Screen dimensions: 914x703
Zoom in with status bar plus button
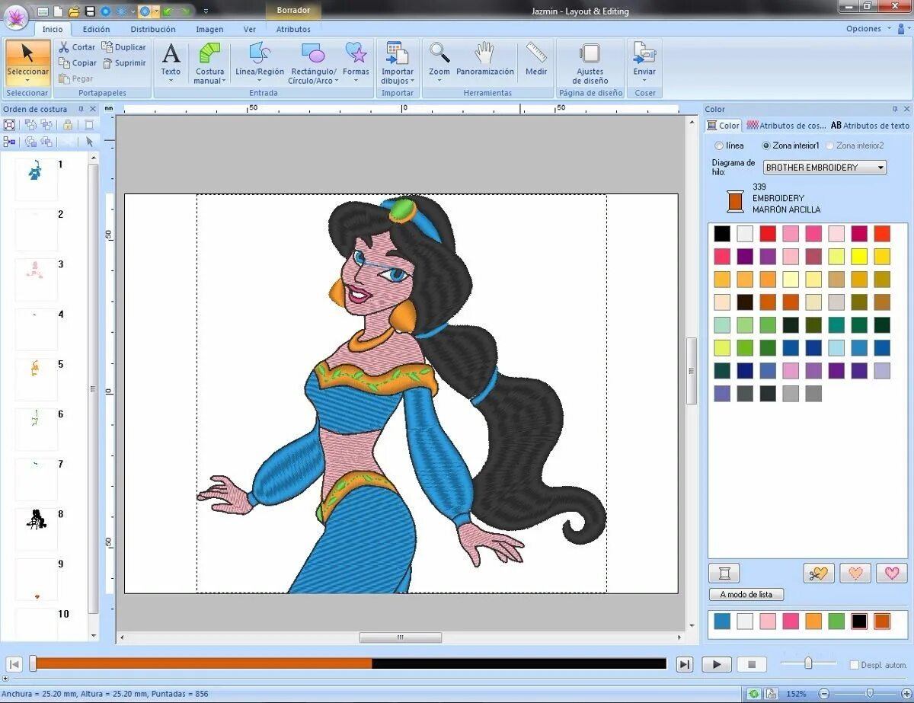pos(906,694)
